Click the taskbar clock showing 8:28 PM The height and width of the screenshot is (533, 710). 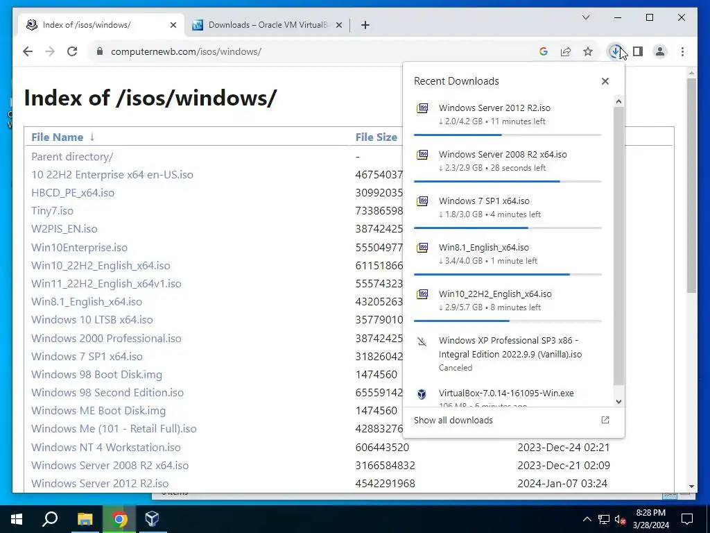coord(650,519)
